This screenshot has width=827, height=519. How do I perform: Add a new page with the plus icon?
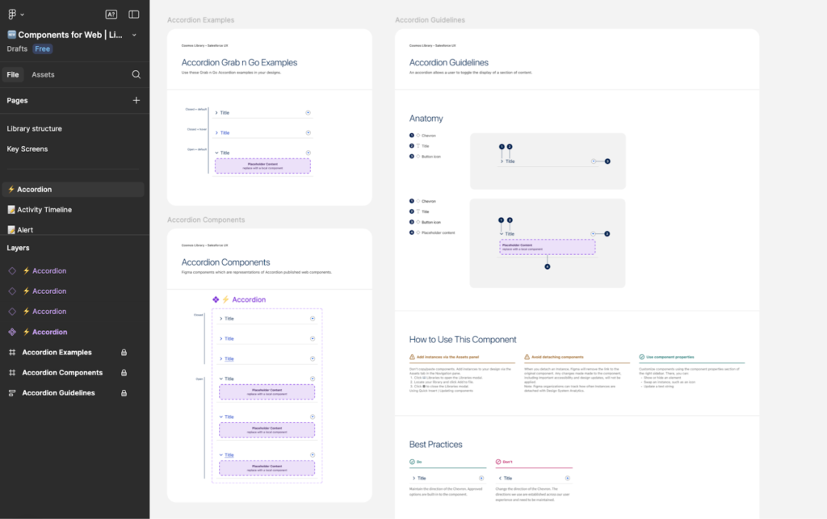136,100
